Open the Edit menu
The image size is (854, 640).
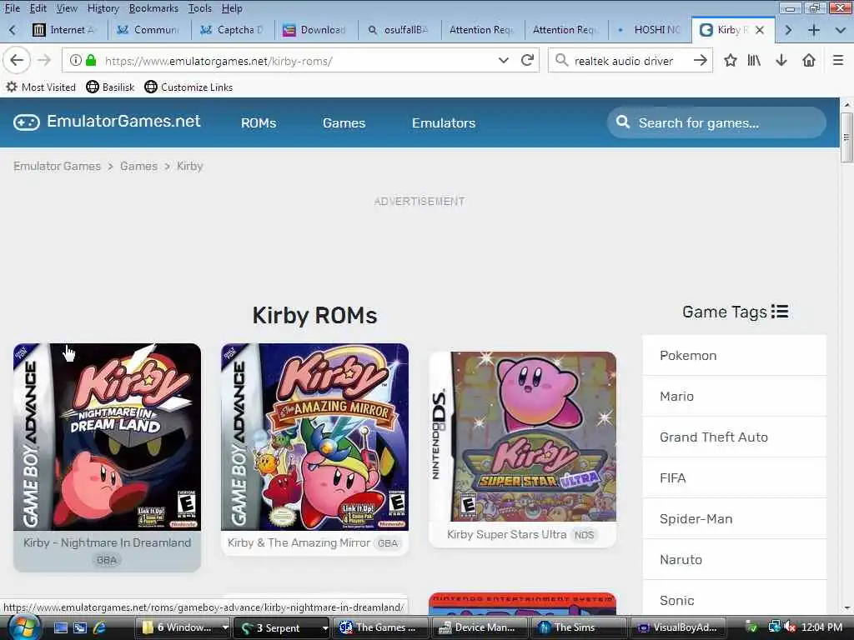click(x=38, y=8)
